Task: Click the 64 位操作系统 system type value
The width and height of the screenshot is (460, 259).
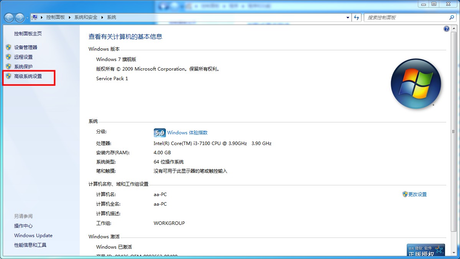Action: [x=169, y=162]
